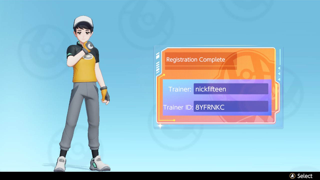This screenshot has width=320, height=180.
Task: Click the Registration Complete header
Action: point(196,60)
